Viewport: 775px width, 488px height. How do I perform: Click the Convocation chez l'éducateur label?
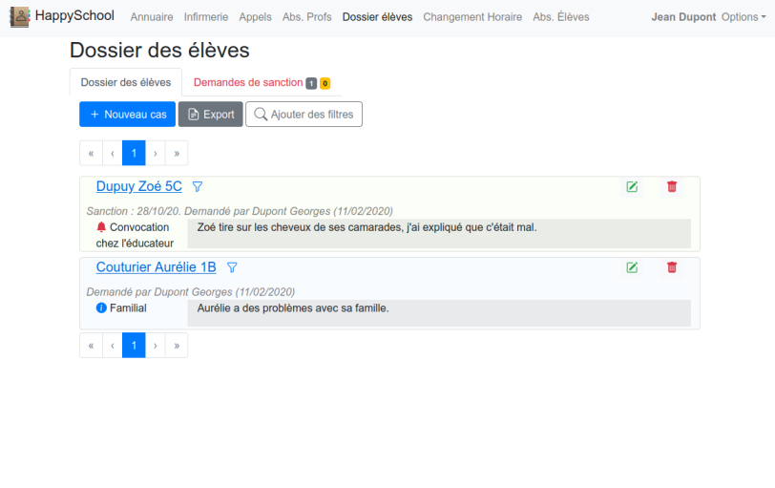tap(135, 235)
